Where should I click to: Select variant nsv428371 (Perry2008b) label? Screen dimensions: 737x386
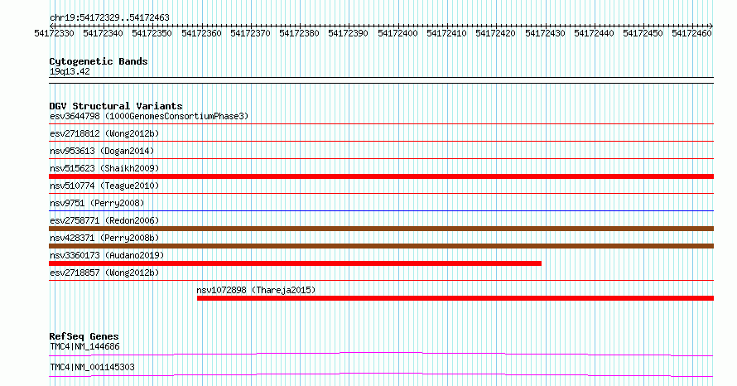coord(104,238)
